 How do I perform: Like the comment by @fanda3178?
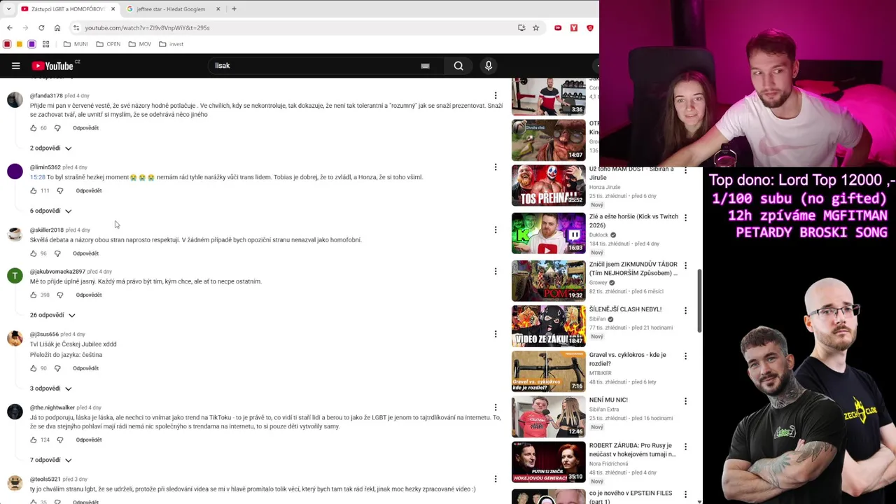pos(33,128)
